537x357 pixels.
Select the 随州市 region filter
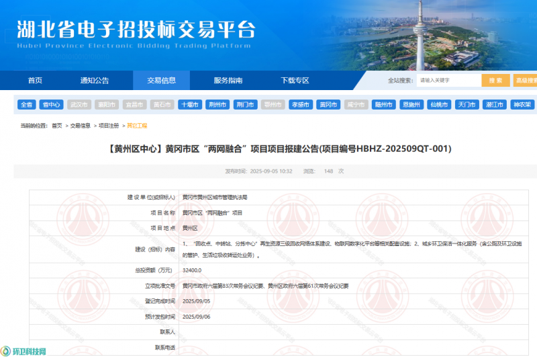coord(384,105)
